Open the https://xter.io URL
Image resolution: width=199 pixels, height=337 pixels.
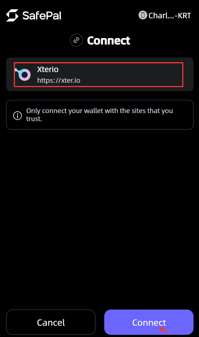click(x=59, y=80)
